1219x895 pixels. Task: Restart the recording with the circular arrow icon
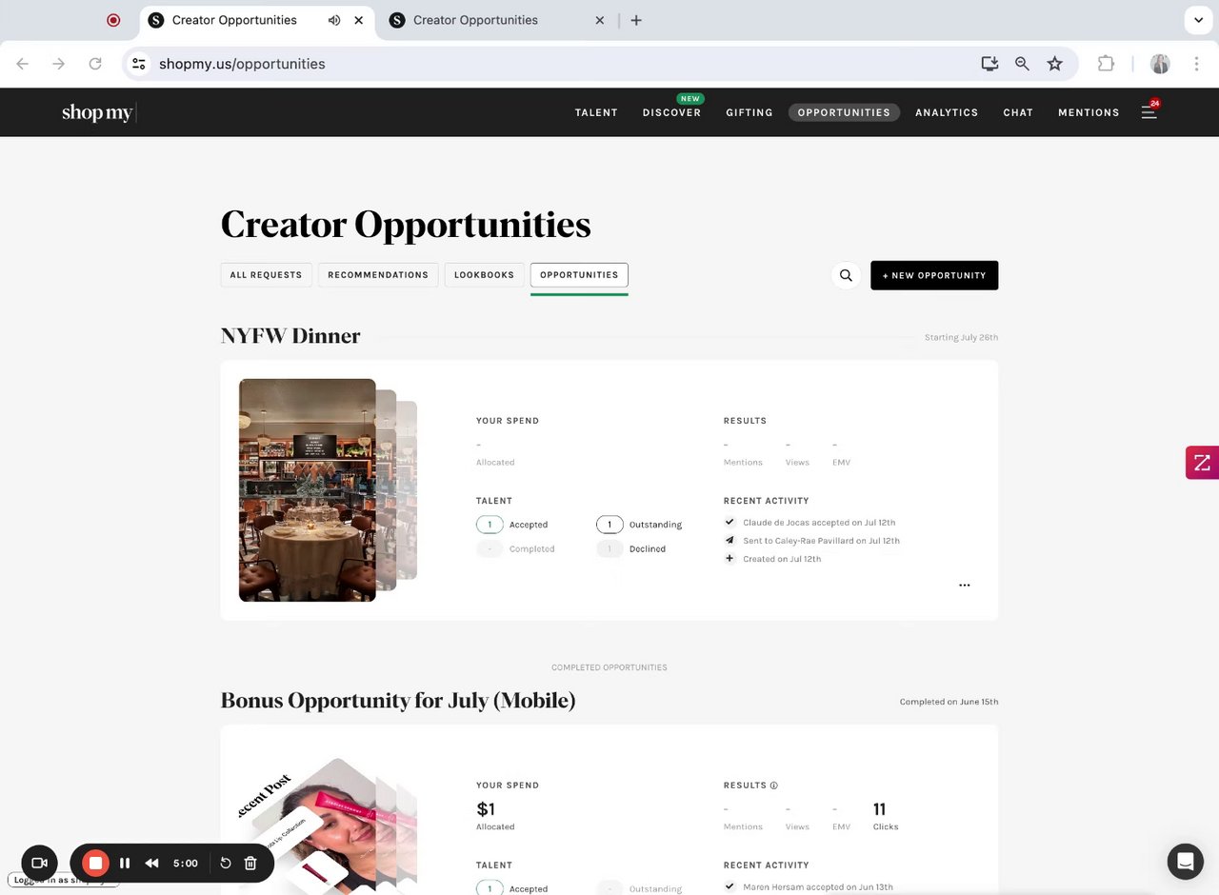(x=226, y=863)
